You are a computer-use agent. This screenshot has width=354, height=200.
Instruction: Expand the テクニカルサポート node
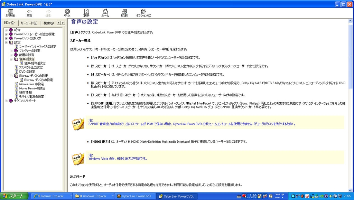coord(6,101)
